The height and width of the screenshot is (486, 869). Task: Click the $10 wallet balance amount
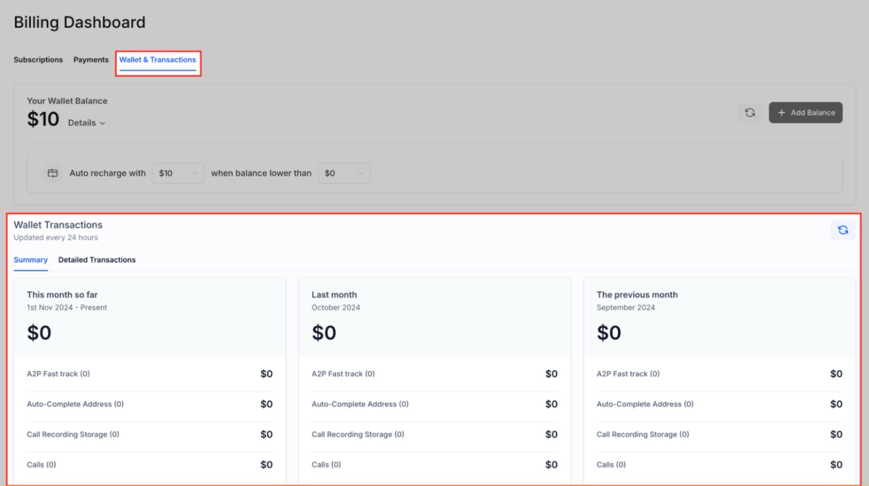point(43,119)
